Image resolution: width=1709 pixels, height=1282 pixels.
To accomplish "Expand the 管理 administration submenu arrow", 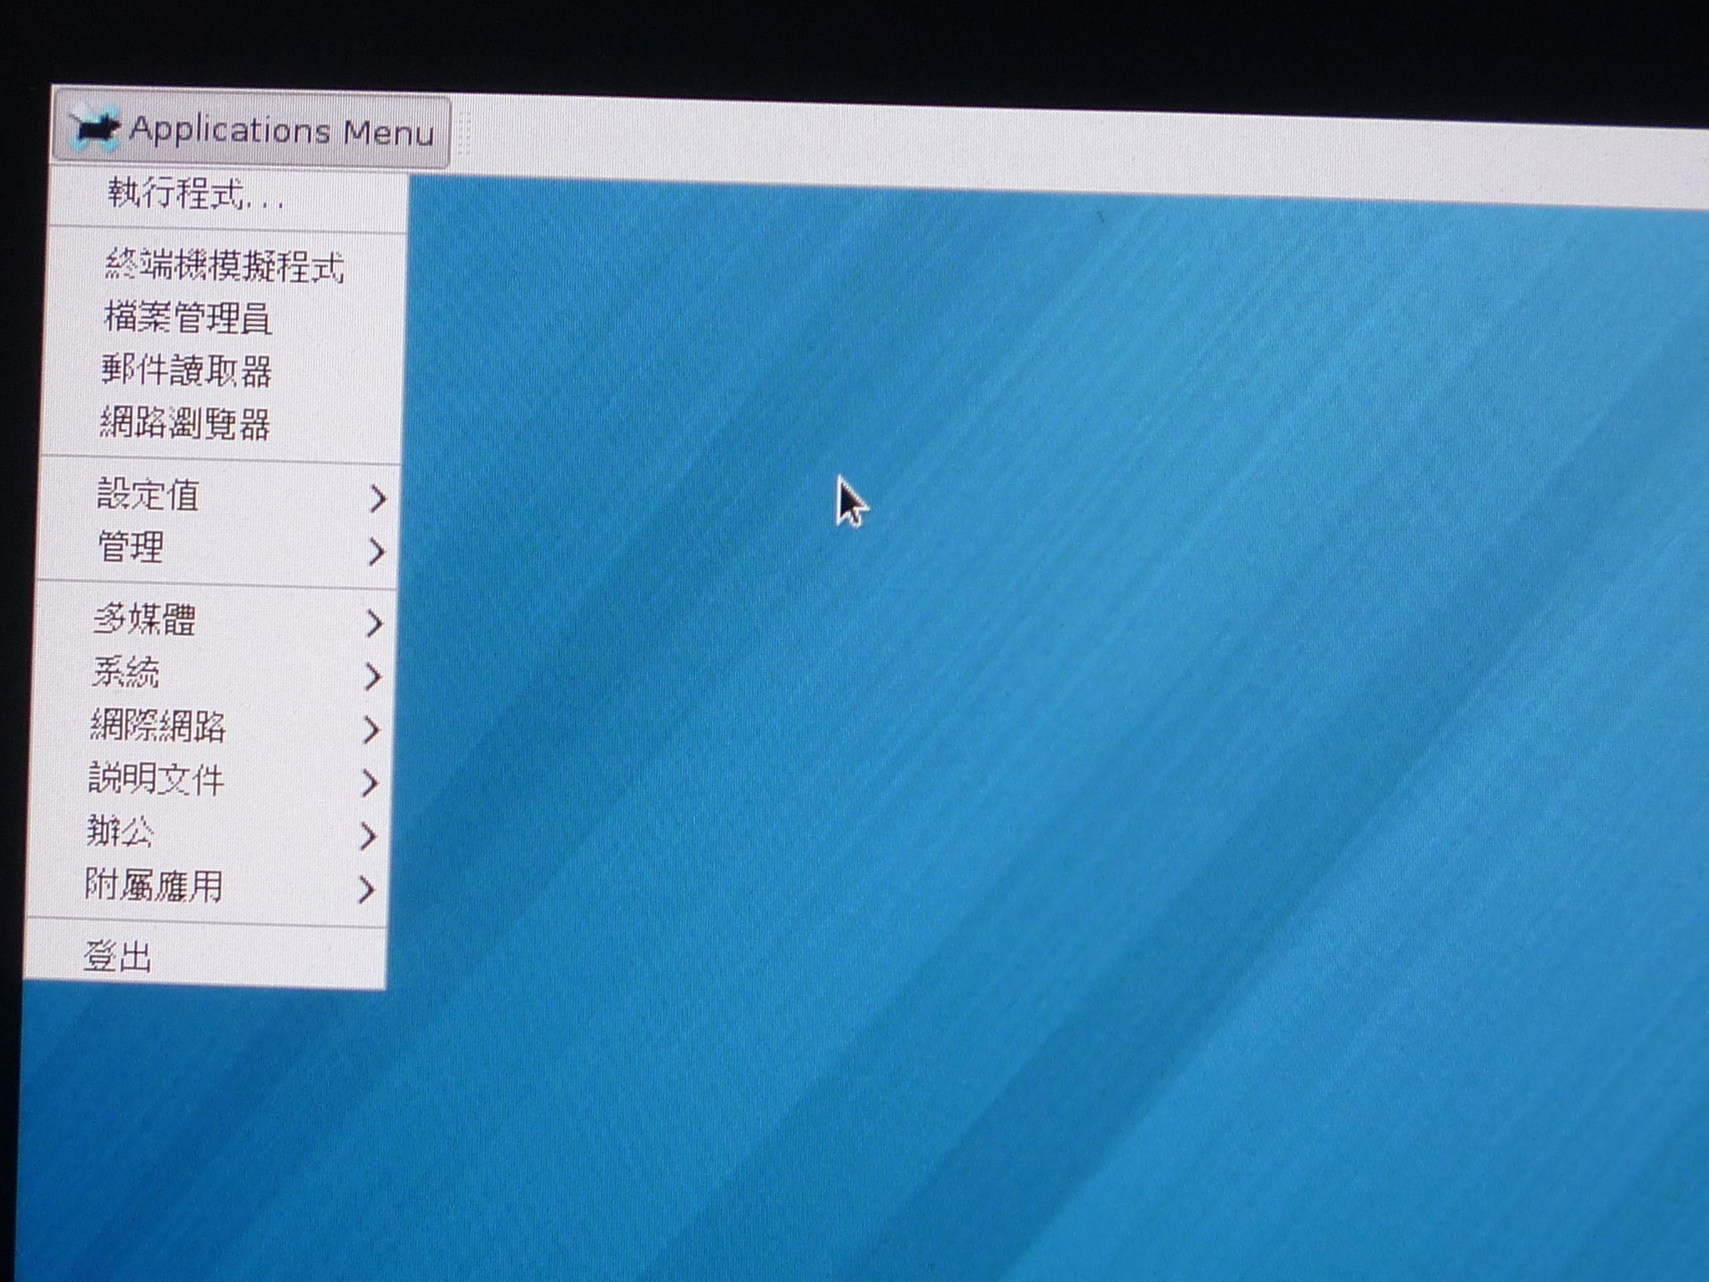I will pyautogui.click(x=376, y=552).
